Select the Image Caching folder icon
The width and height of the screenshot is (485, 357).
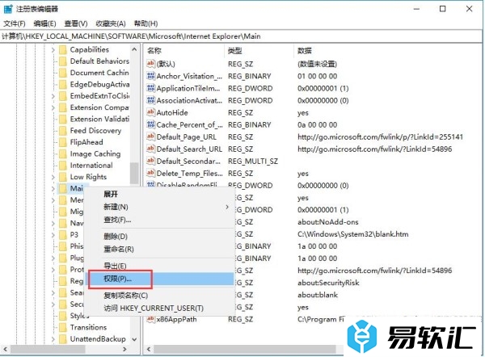pos(63,154)
